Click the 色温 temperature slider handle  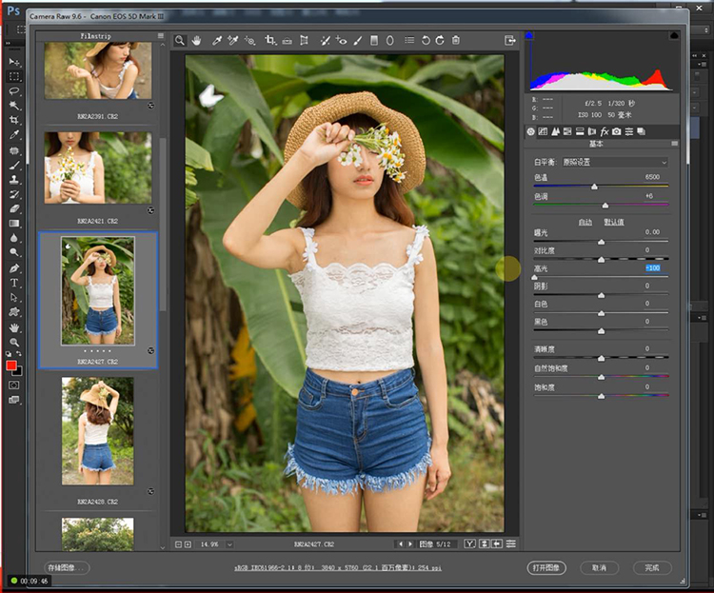(594, 187)
